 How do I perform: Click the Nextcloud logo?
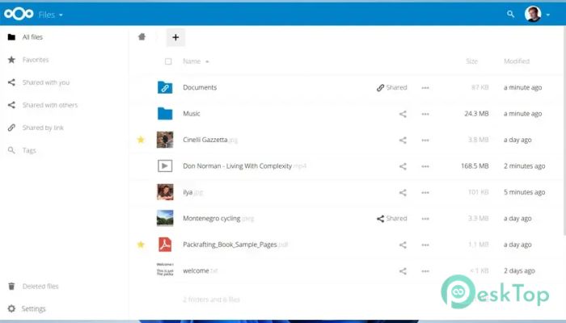pos(19,14)
